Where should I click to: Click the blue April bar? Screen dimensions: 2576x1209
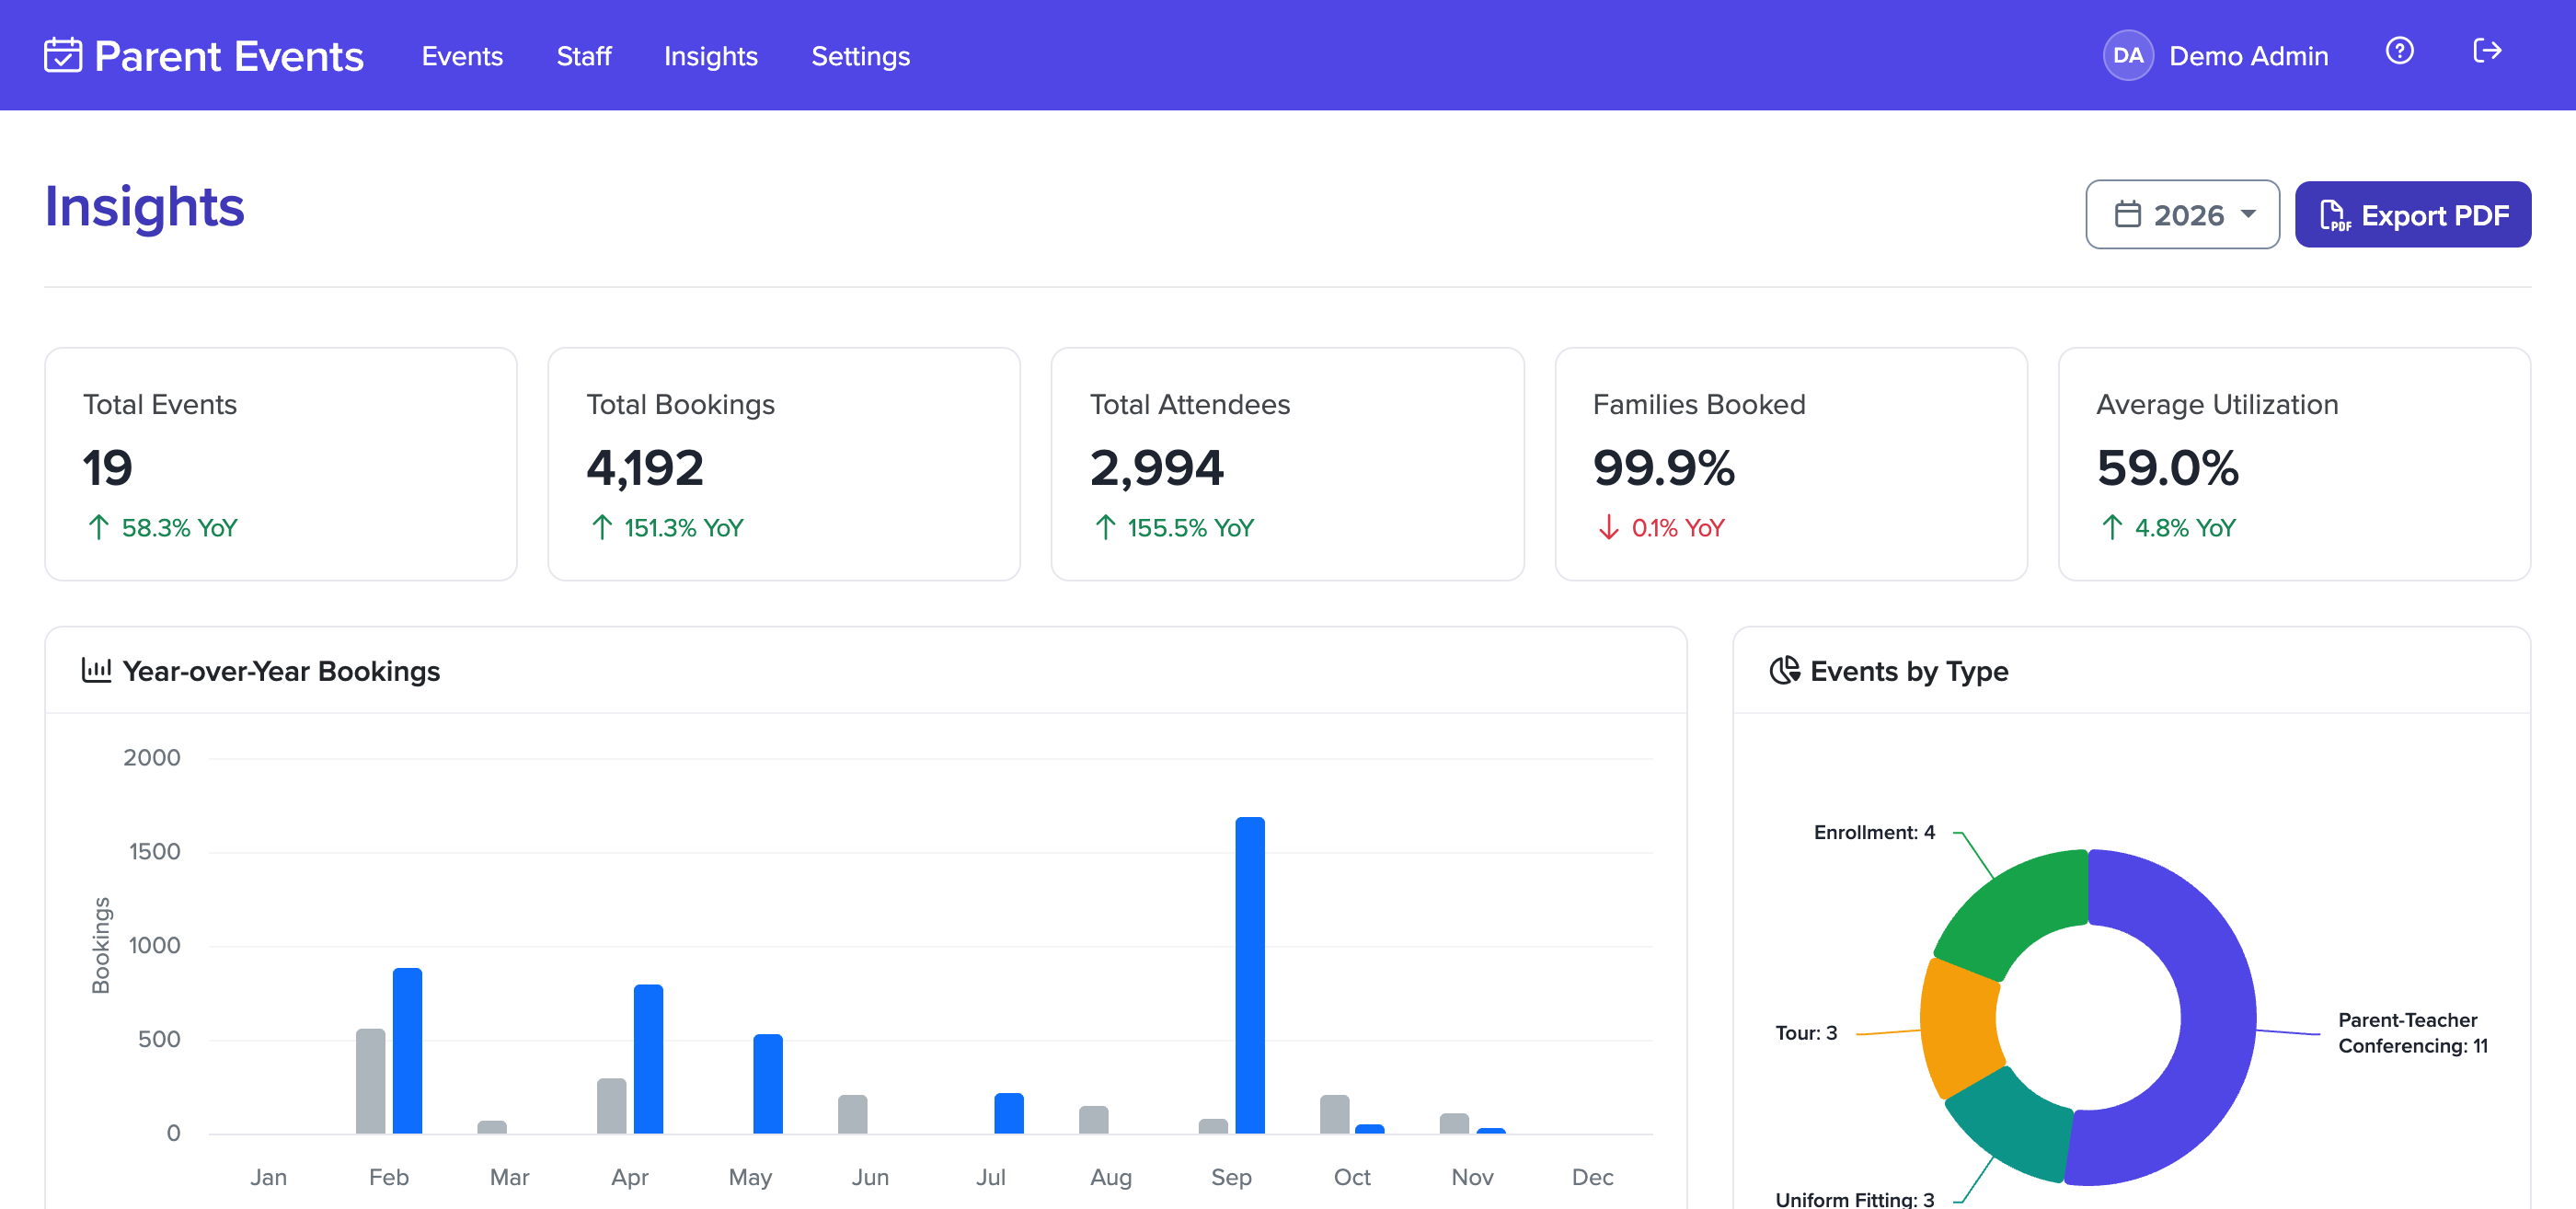point(648,1059)
